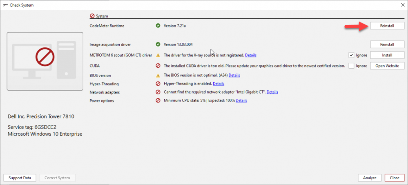Click the red error icon for Network adapters
Screen dimensions: 408x185
tap(158, 92)
